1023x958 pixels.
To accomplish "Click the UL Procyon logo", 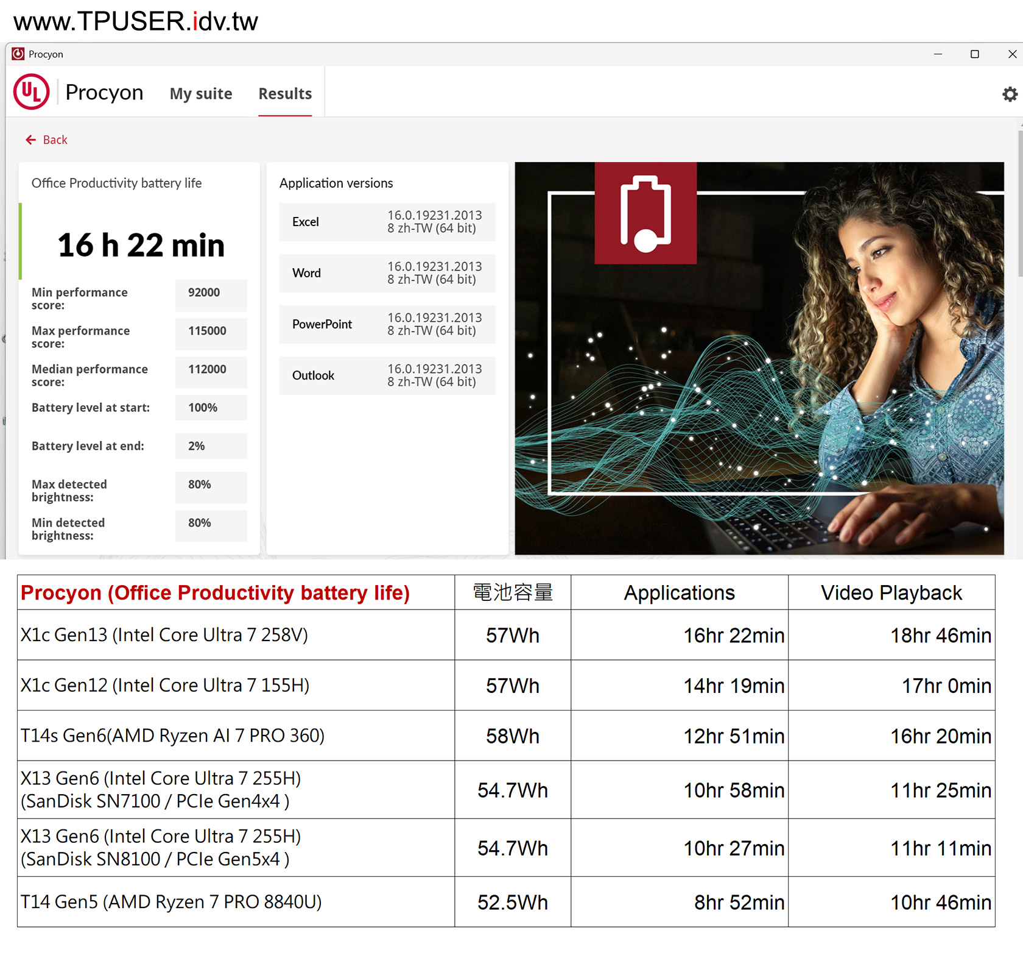I will coord(32,92).
